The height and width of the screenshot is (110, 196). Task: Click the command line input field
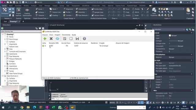pos(100,99)
